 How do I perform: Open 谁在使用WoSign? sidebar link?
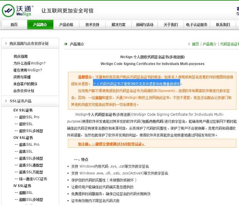pyautogui.click(x=28, y=70)
